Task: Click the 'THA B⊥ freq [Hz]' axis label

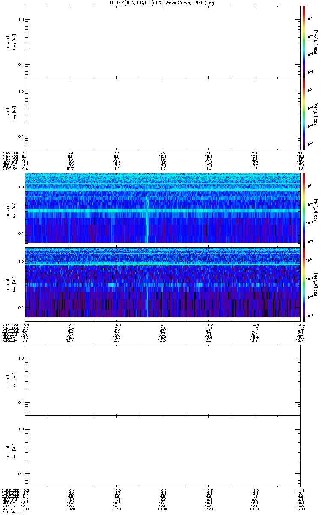Action: pyautogui.click(x=11, y=42)
